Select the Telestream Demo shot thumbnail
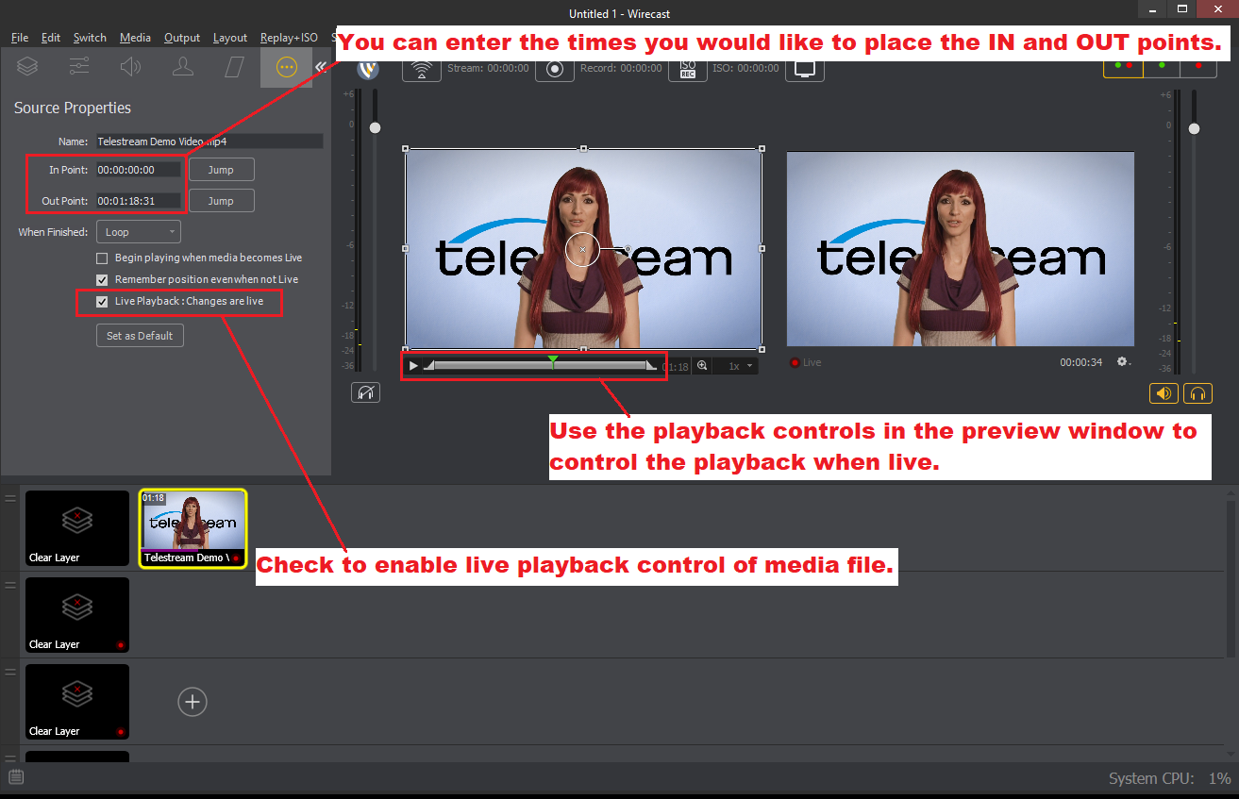Viewport: 1239px width, 799px height. coord(193,528)
